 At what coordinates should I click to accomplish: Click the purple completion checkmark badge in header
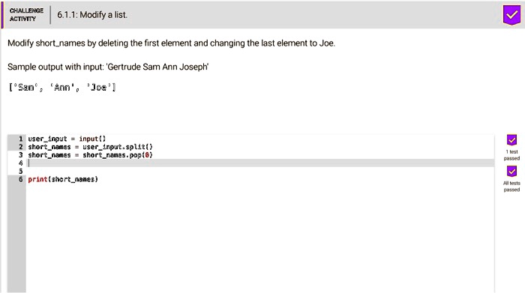pos(511,15)
